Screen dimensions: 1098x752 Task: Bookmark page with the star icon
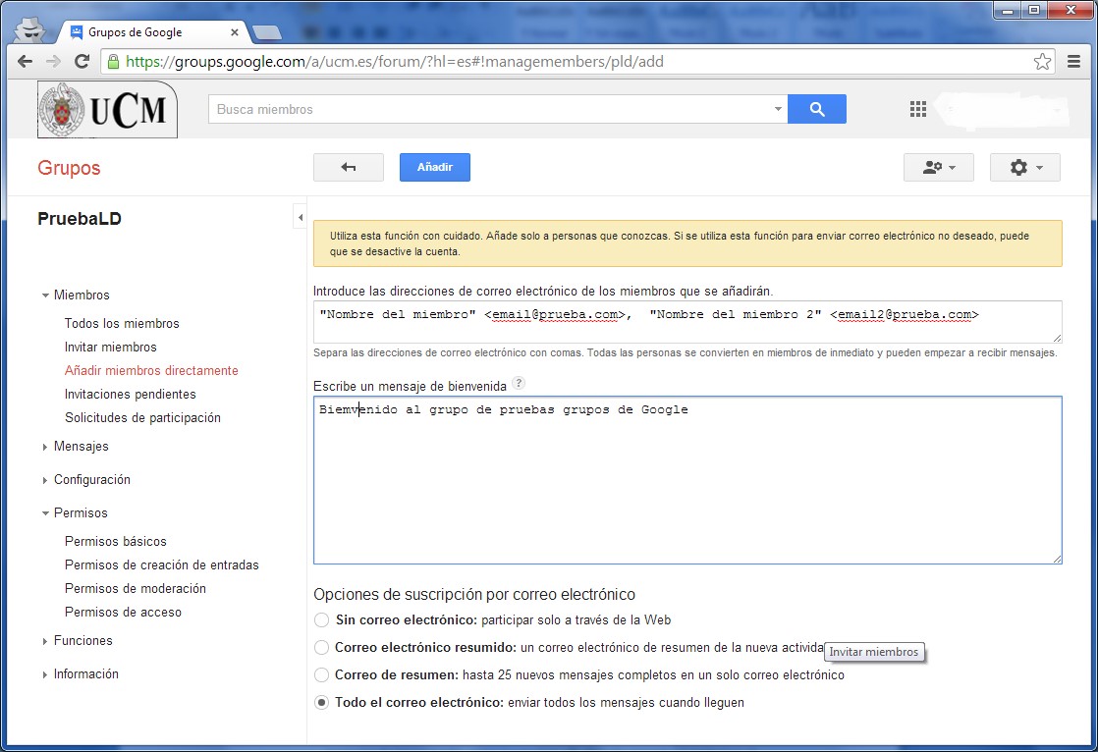point(1042,62)
